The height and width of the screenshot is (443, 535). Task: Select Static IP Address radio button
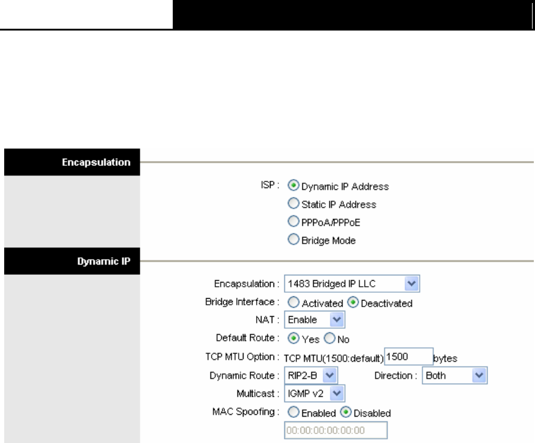click(293, 204)
